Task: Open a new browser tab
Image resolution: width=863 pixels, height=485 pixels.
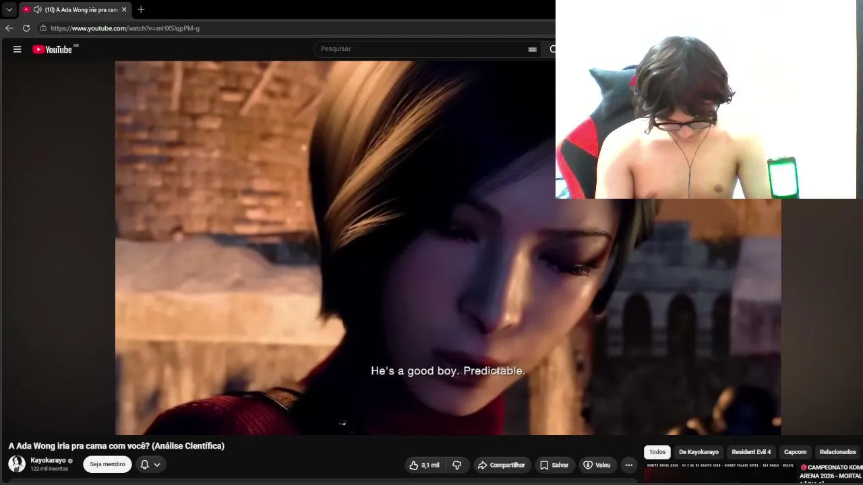Action: 141,9
